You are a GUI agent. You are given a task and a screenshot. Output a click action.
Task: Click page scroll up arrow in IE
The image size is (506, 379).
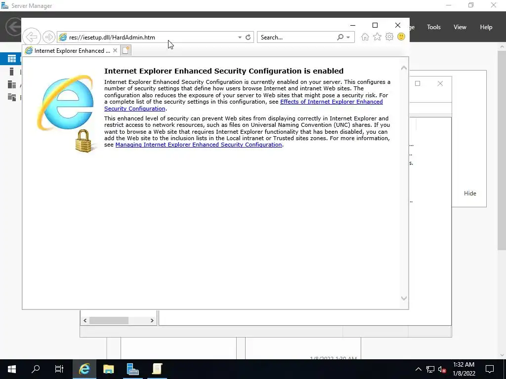(404, 68)
